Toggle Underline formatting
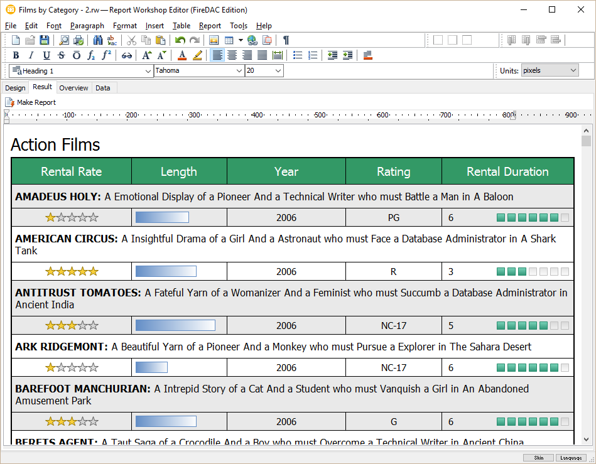Image resolution: width=596 pixels, height=464 pixels. tap(46, 55)
